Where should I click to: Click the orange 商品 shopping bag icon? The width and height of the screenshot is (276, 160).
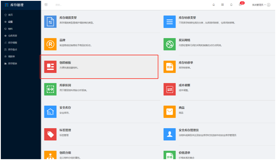170,112
